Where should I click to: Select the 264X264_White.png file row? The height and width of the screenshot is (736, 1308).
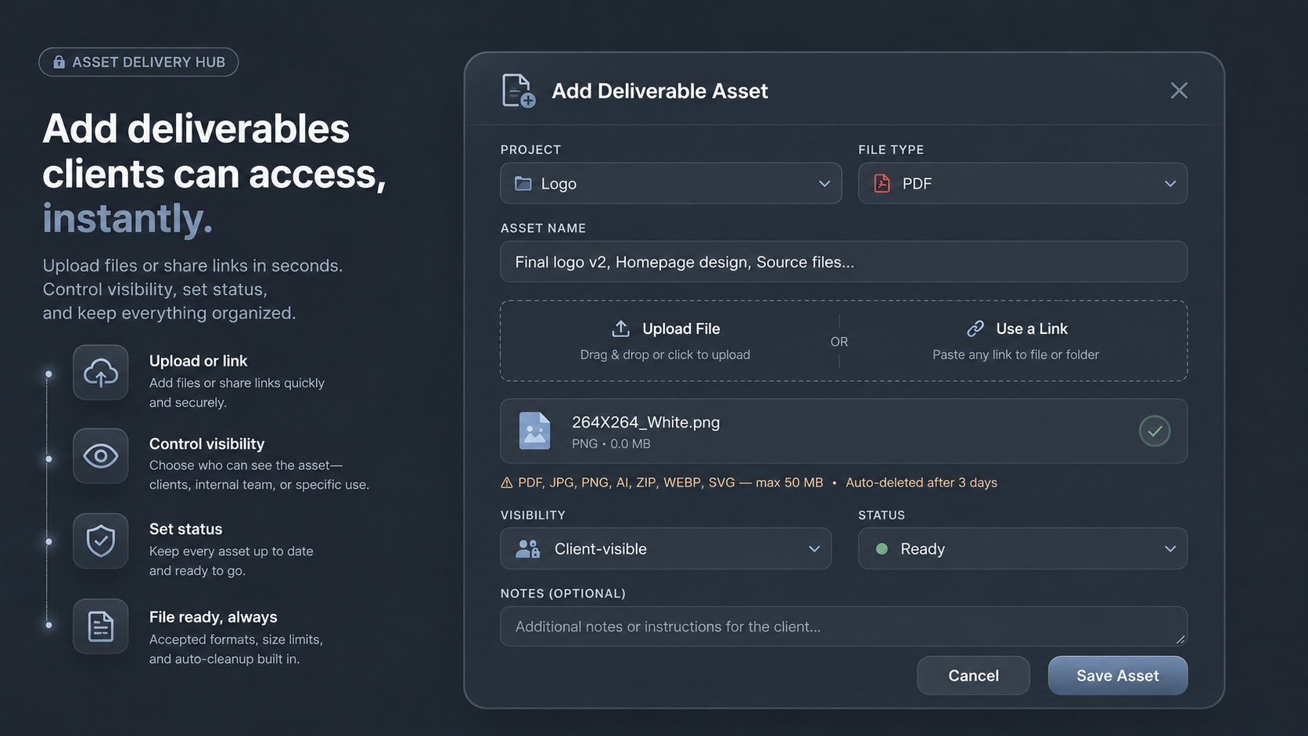(844, 431)
